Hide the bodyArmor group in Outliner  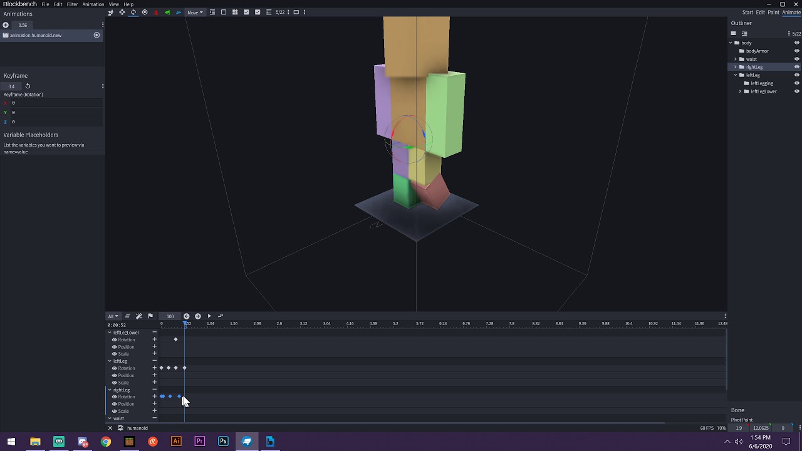[797, 51]
